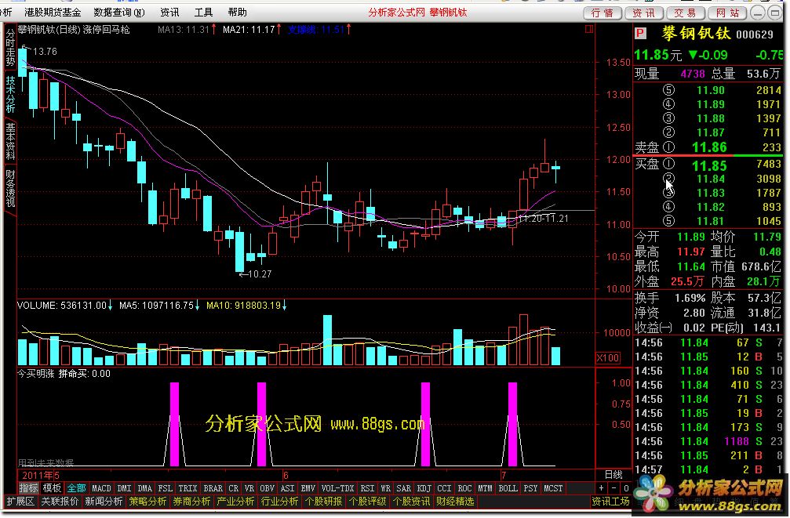The width and height of the screenshot is (790, 518).
Task: Open the 关联报价 tab
Action: click(x=60, y=501)
